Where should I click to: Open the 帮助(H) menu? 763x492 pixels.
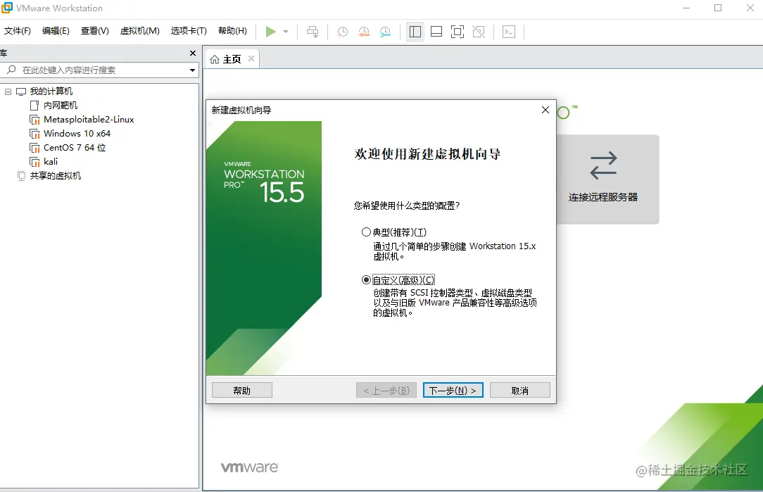pos(232,31)
